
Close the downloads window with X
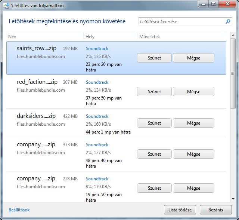227,4
